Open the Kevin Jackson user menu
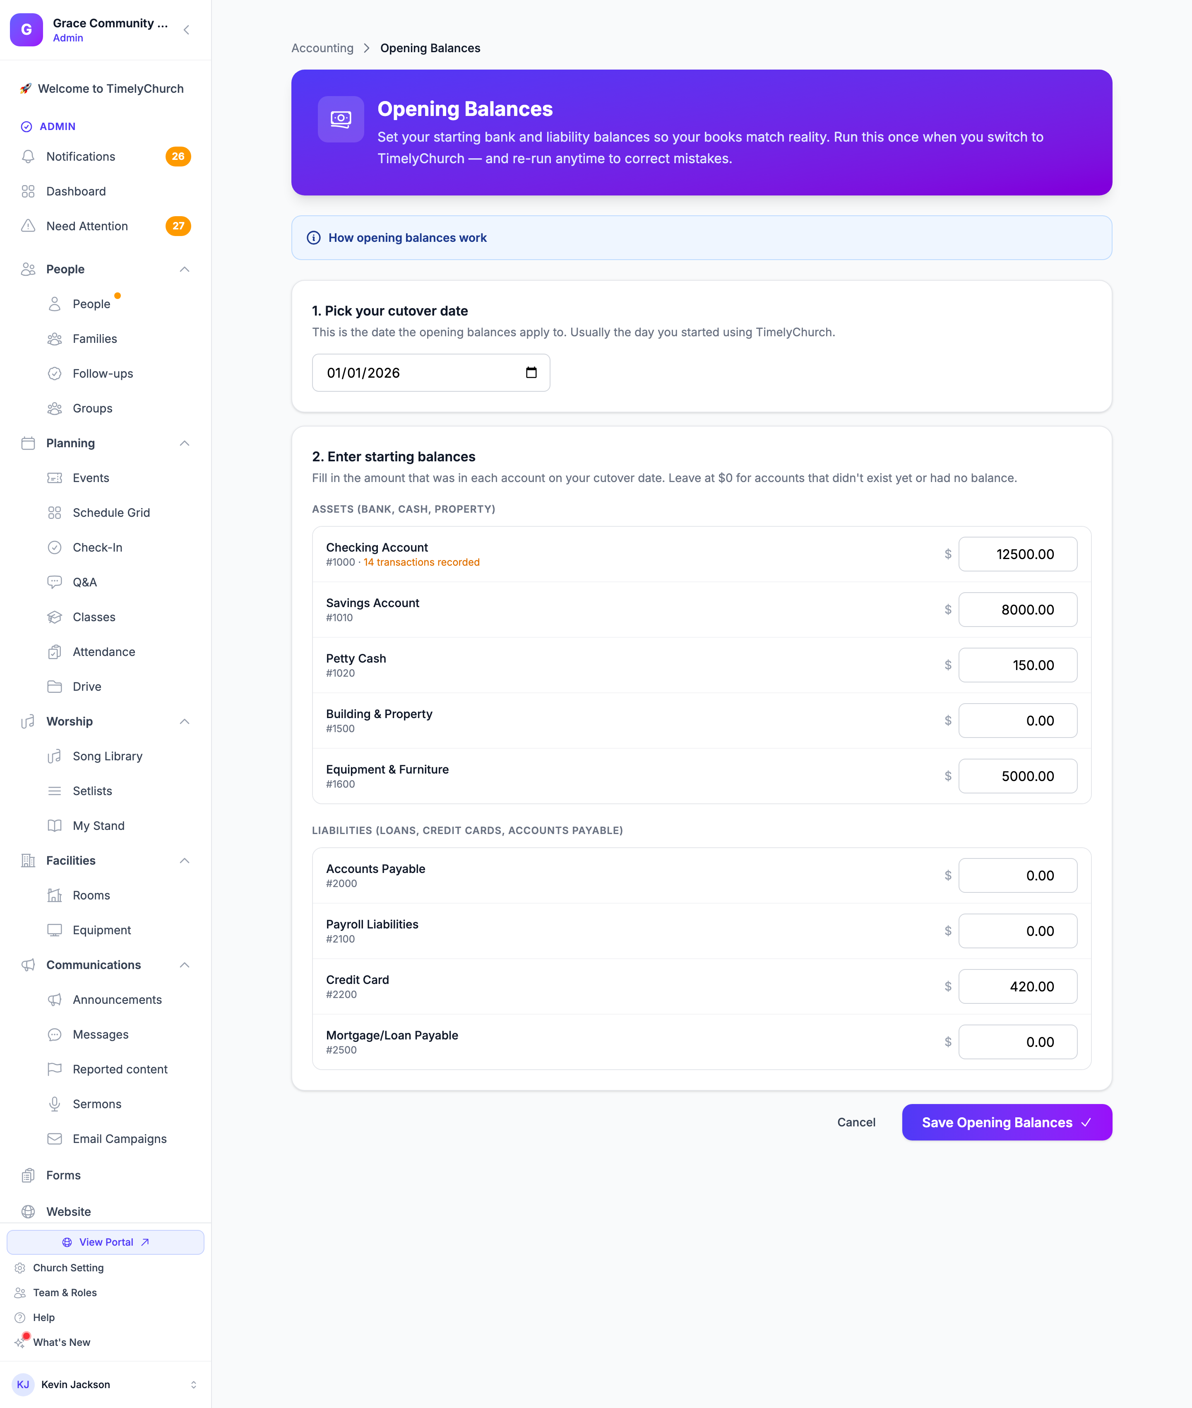The width and height of the screenshot is (1192, 1408). pyautogui.click(x=106, y=1384)
